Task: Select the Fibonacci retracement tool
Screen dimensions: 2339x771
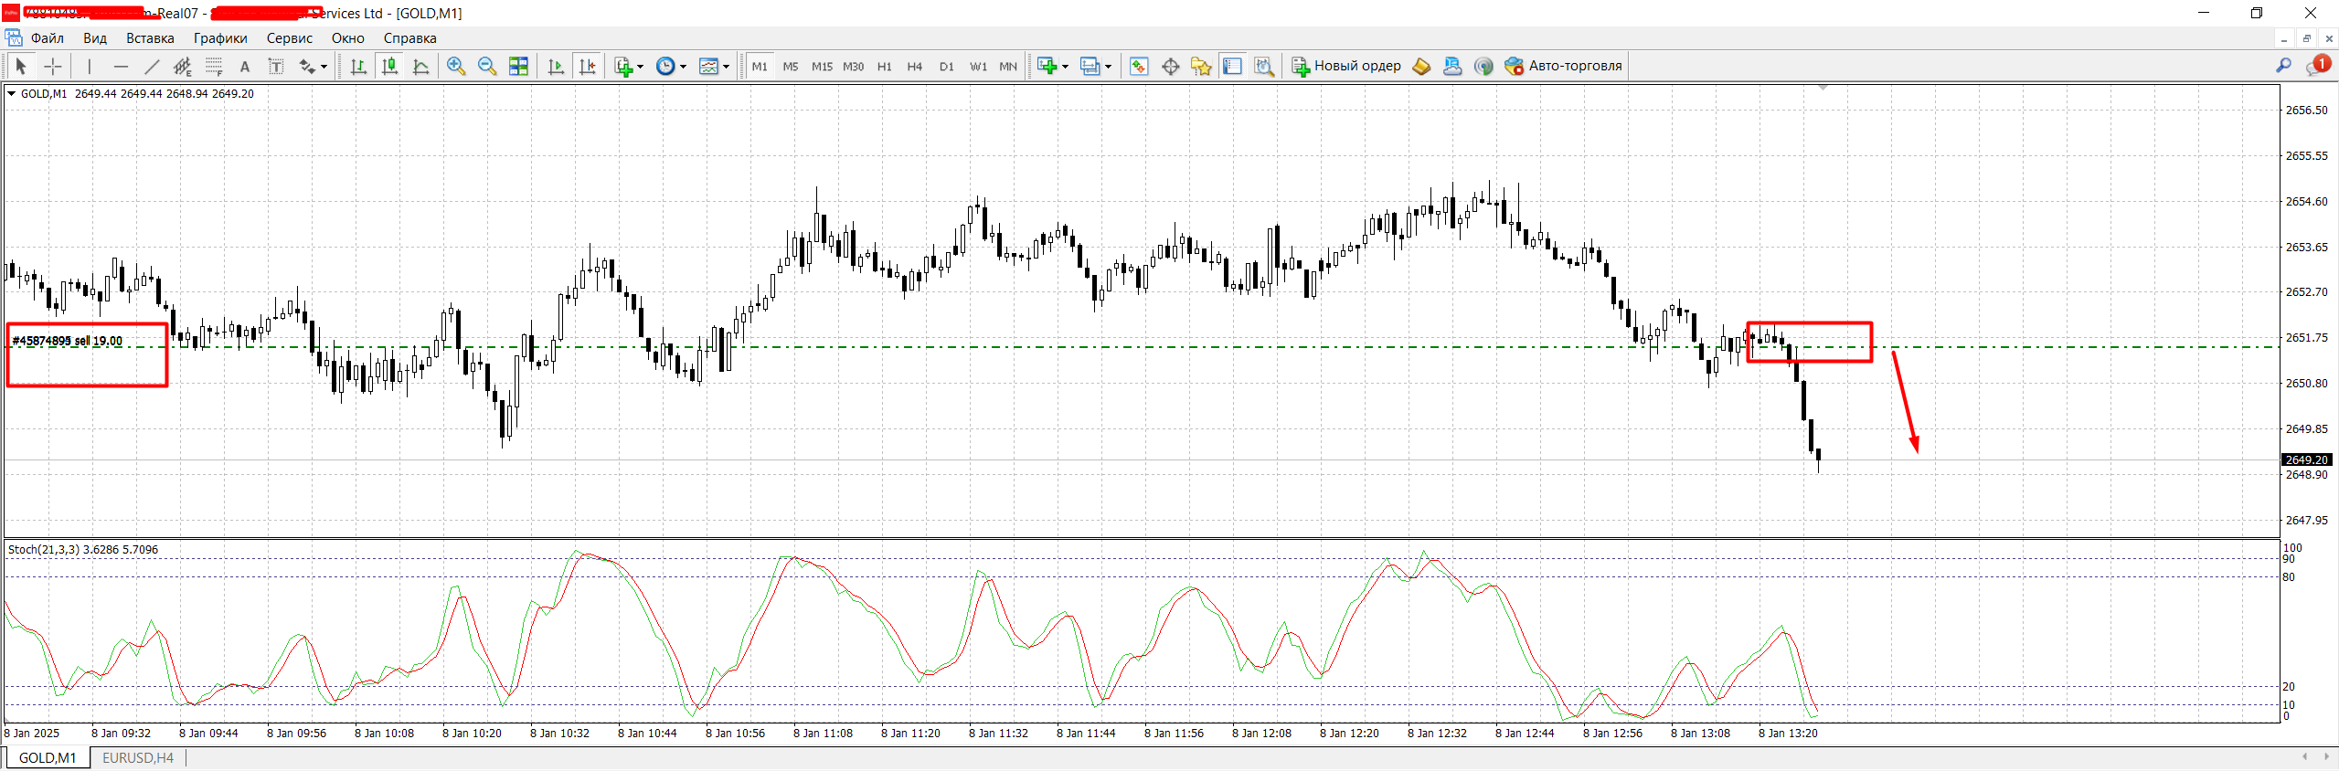Action: tap(214, 66)
